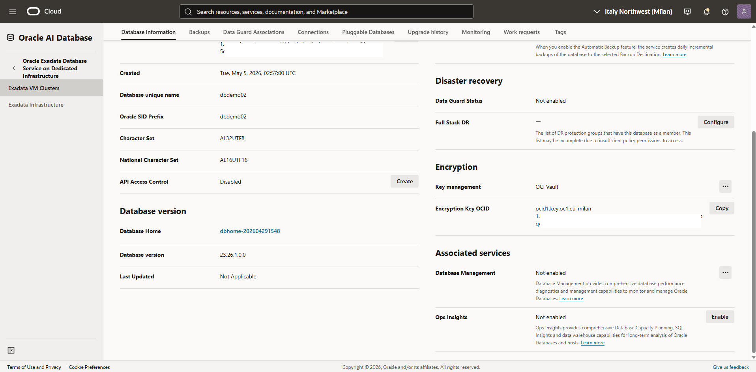
Task: Click the Oracle AI Database stack icon
Action: [x=11, y=38]
